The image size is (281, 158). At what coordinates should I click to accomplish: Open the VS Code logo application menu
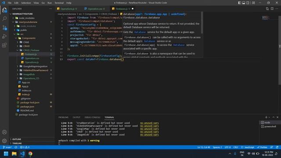pyautogui.click(x=3, y=3)
